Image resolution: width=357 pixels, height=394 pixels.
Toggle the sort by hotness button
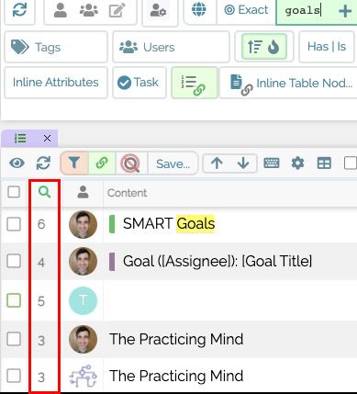coord(264,47)
